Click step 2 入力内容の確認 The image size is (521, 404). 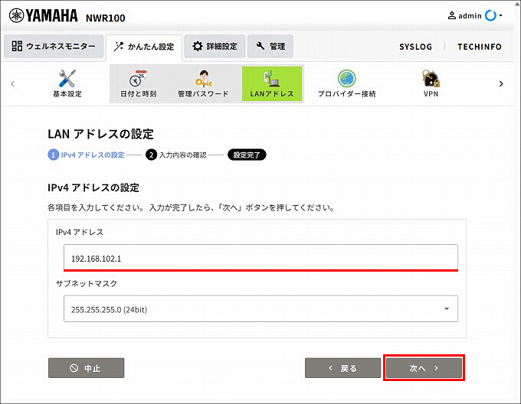[x=176, y=155]
